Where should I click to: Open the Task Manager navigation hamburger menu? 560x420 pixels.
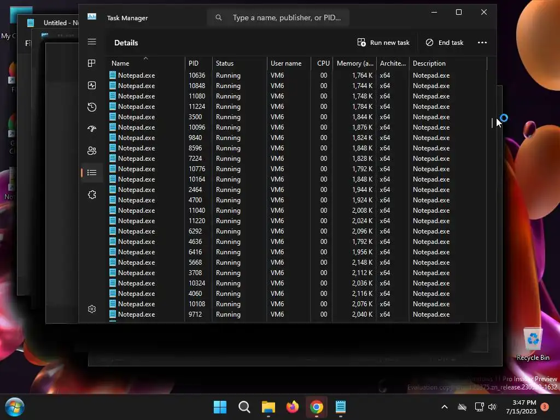(92, 42)
